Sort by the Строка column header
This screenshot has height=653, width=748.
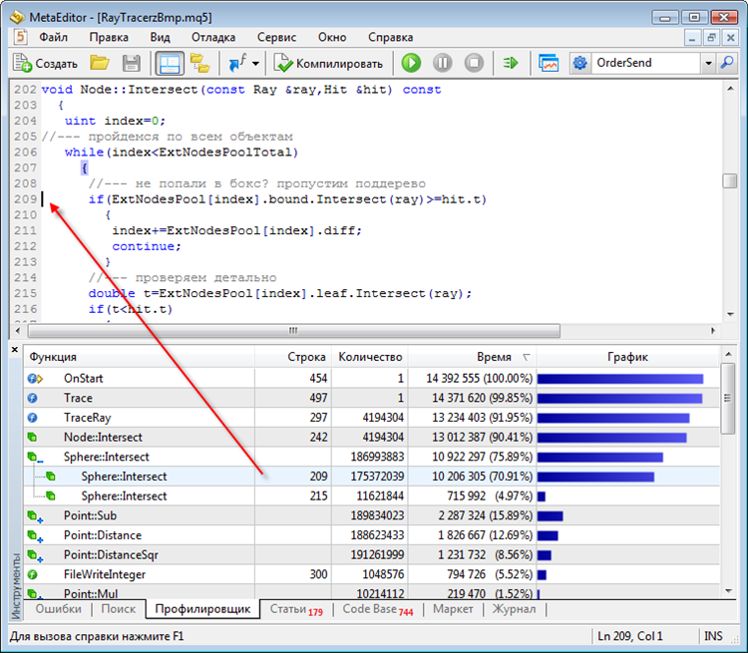pyautogui.click(x=293, y=357)
